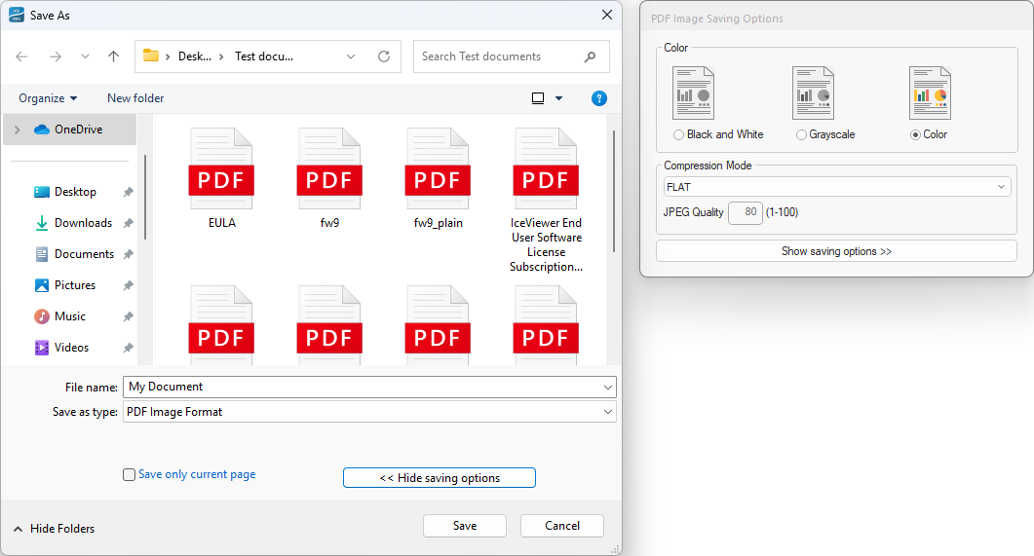1034x556 pixels.
Task: Click the pin icon beside Downloads
Action: click(x=128, y=223)
